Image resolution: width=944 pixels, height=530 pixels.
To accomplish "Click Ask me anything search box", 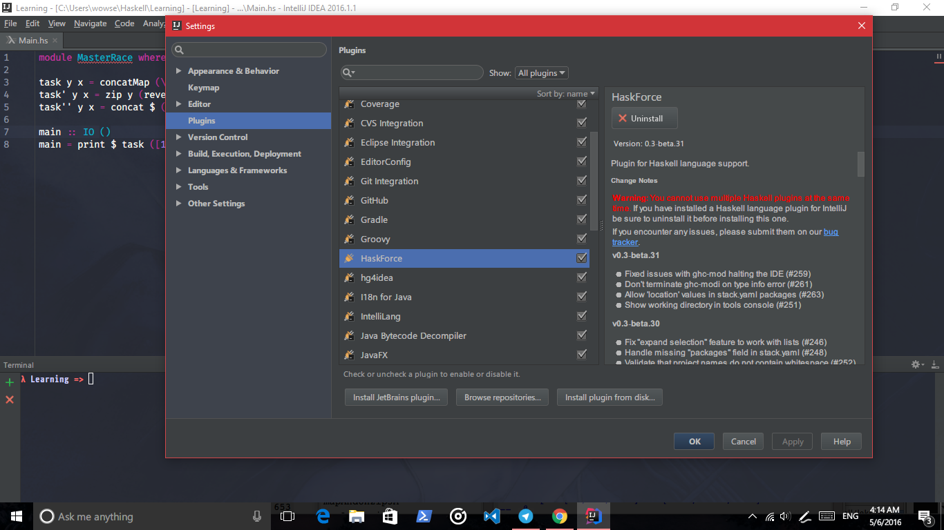I will [x=150, y=516].
